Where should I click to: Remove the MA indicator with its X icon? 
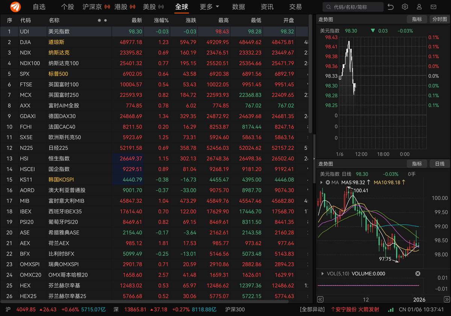[328, 182]
